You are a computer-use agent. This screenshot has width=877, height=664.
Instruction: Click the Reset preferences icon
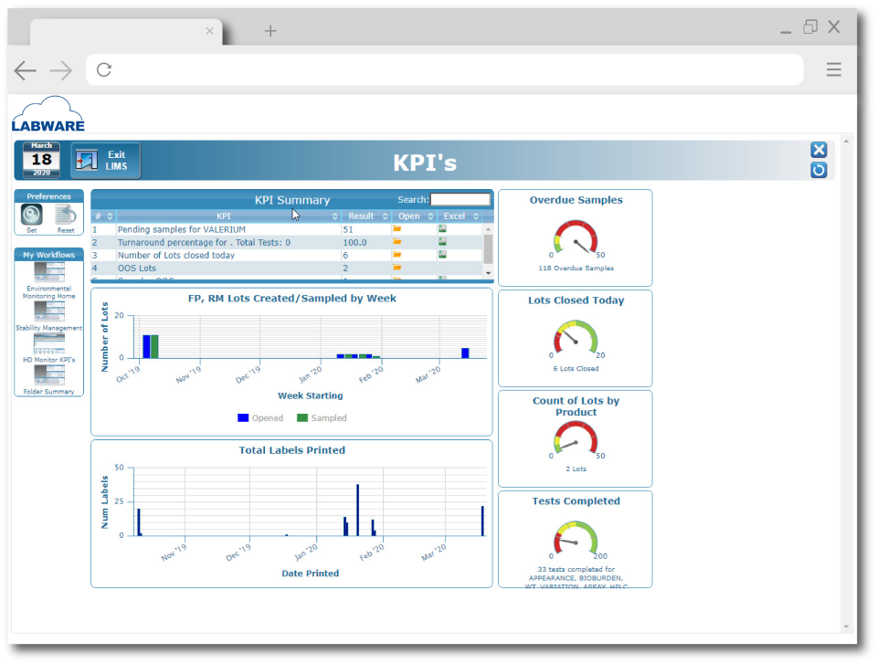click(x=66, y=215)
